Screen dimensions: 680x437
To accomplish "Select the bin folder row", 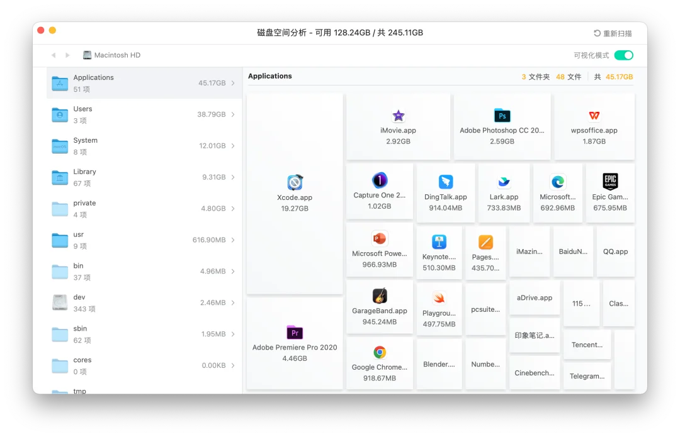I will [x=144, y=272].
